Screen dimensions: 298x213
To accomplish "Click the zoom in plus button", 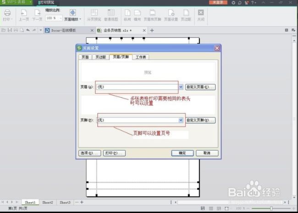I will (x=294, y=208).
